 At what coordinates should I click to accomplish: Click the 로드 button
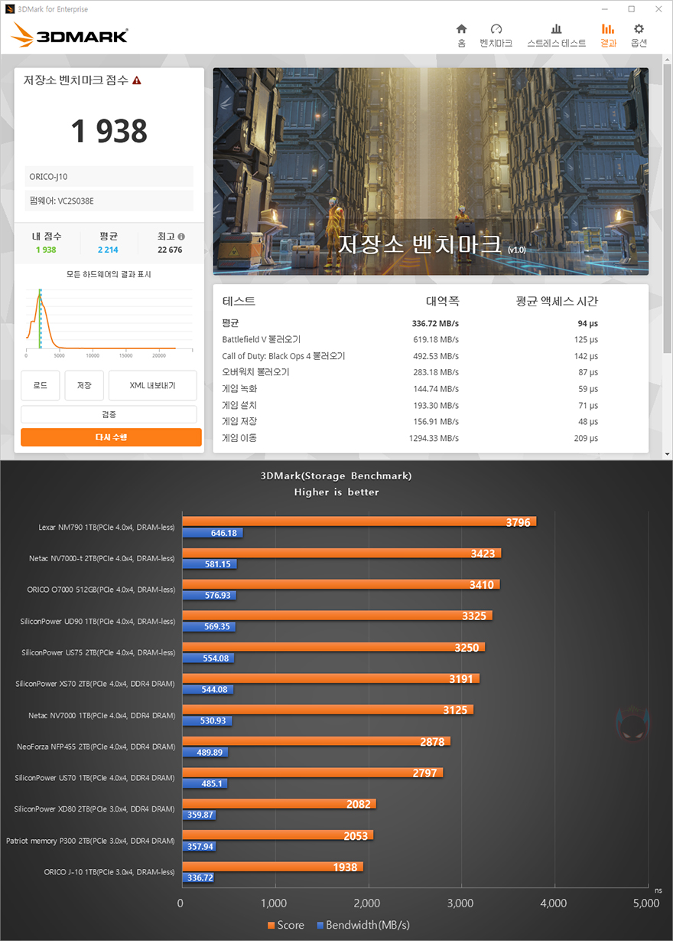pos(41,385)
